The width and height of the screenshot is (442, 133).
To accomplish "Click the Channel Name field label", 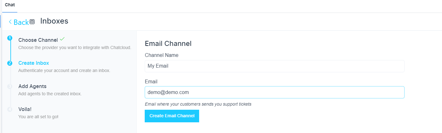I will 161,55.
